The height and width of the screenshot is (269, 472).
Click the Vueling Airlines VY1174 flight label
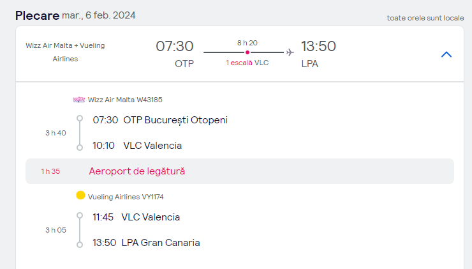[126, 197]
